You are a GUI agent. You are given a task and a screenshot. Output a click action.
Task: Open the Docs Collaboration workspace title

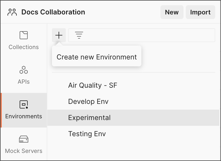pyautogui.click(x=53, y=12)
